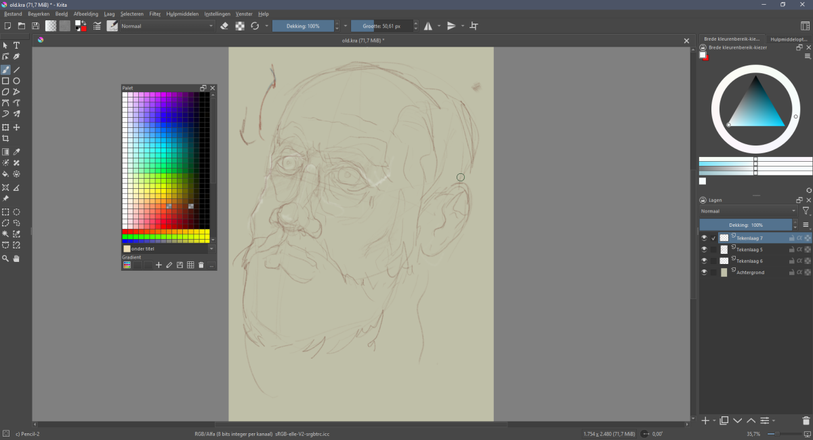Save the document with toolbar floppy icon
Screen dimensions: 813x440
click(x=35, y=26)
